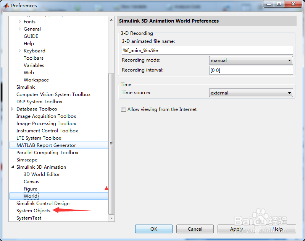Click the OK button
Screen dimensions: 305x241
coord(154,229)
